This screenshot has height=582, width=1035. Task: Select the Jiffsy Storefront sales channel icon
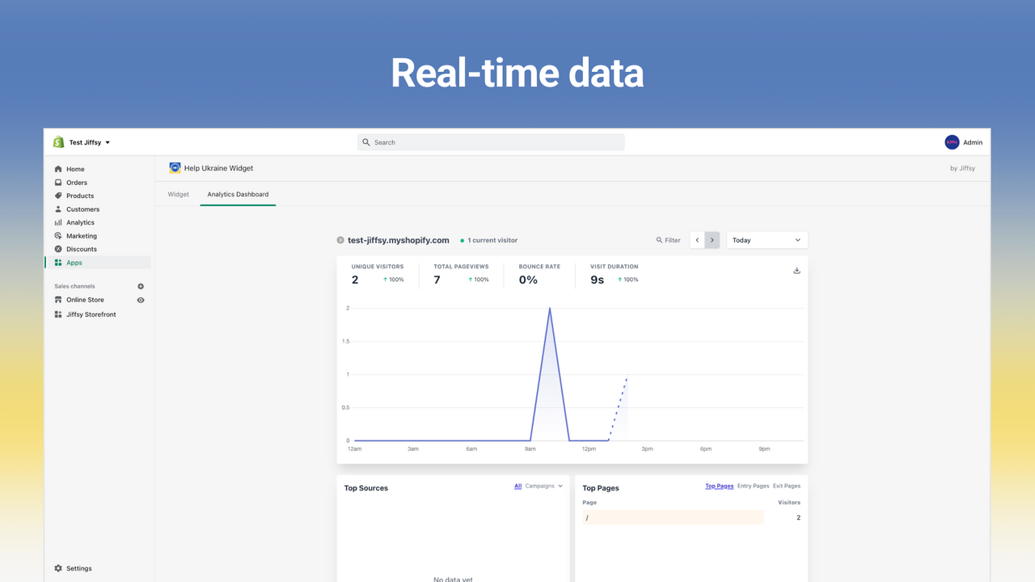[x=58, y=314]
